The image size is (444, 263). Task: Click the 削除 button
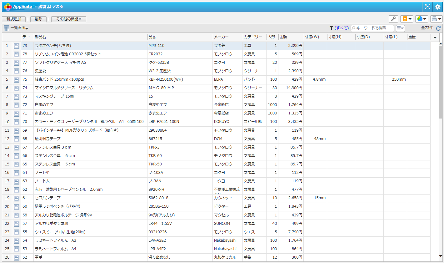tap(38, 19)
